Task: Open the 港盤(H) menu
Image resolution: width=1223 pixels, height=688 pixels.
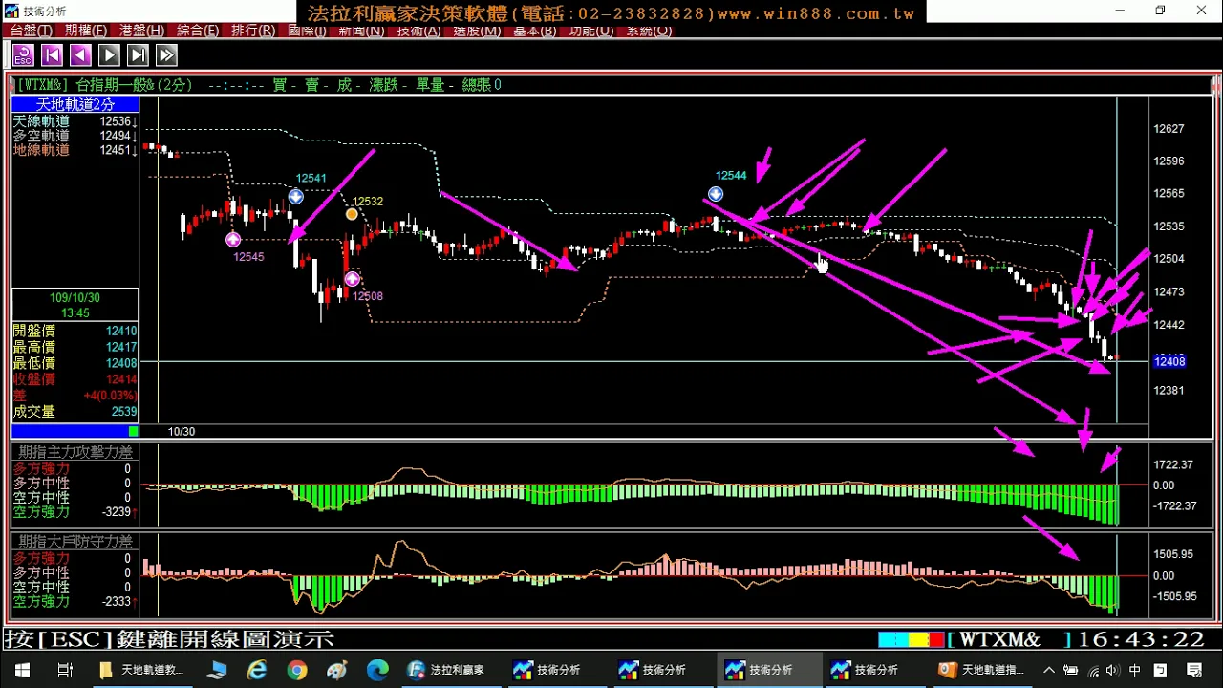Action: (x=141, y=31)
